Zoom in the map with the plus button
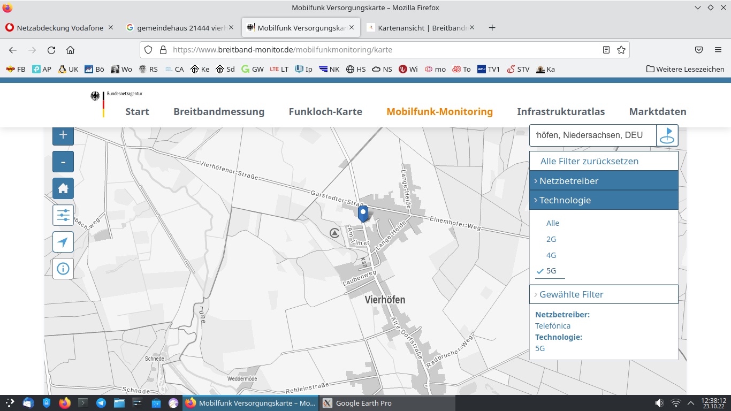Image resolution: width=731 pixels, height=411 pixels. [x=63, y=135]
